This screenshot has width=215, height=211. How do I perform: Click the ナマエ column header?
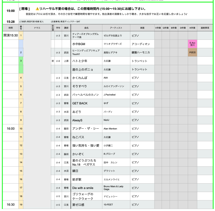37,28
